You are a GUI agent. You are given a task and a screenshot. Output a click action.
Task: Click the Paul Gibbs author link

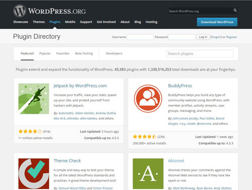click(207, 118)
